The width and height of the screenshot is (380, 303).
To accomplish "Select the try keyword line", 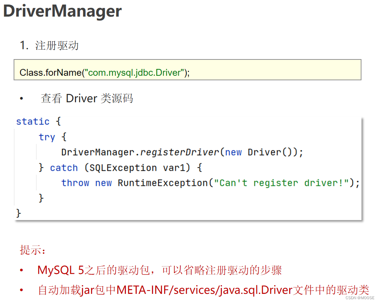I will click(47, 137).
